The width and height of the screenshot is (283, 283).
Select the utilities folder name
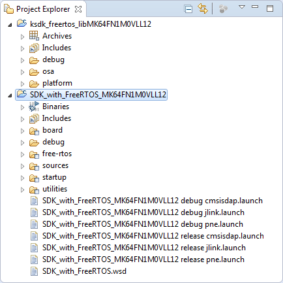(x=55, y=189)
